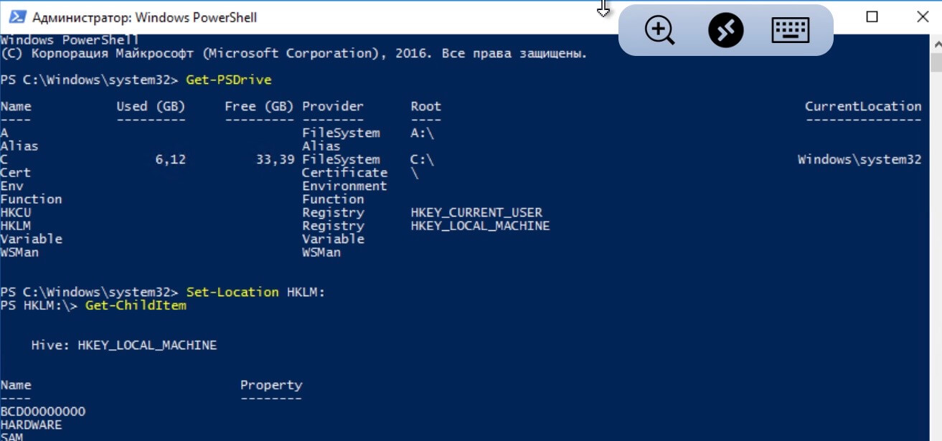The image size is (942, 441).
Task: Select the BCD00000000 registry key
Action: pyautogui.click(x=42, y=411)
